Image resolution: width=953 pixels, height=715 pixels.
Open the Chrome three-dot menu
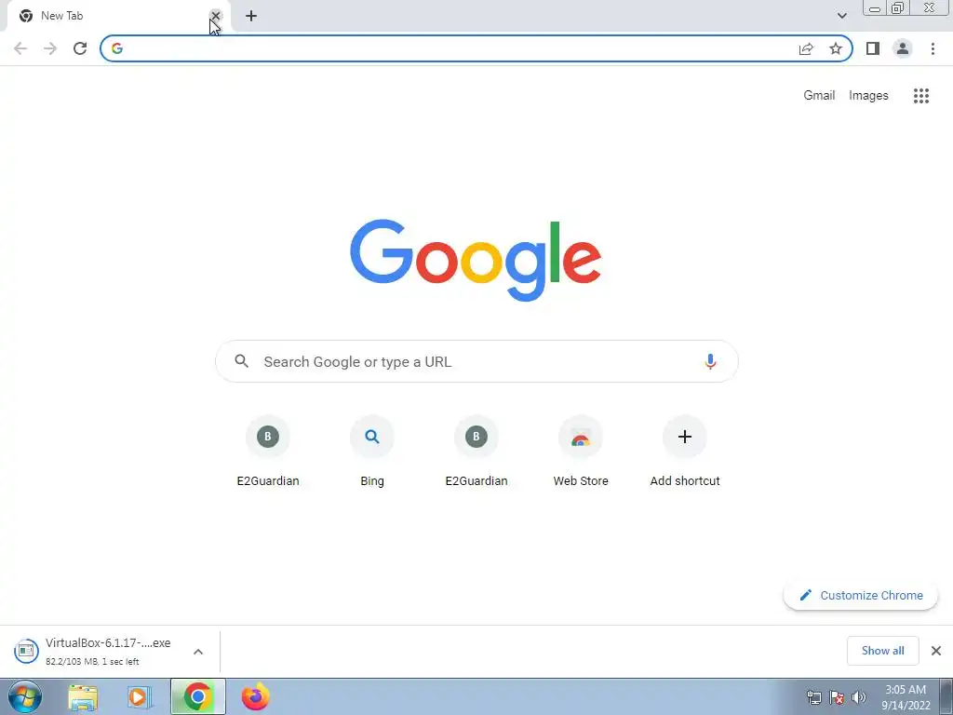(933, 48)
